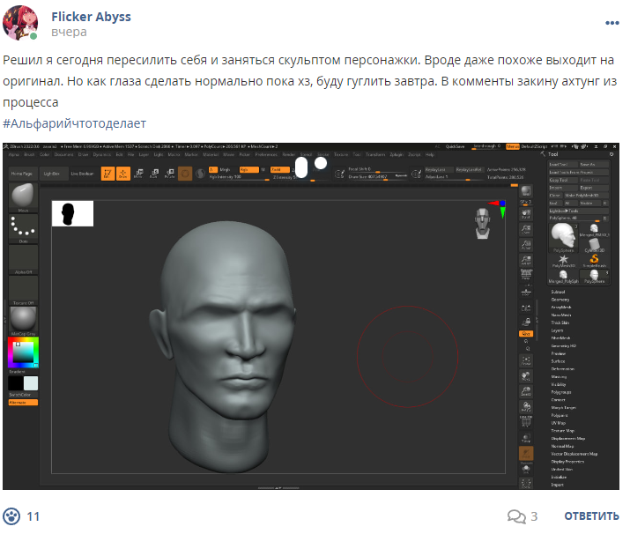Adjust the Draw Size slider
The height and width of the screenshot is (534, 630).
(377, 177)
